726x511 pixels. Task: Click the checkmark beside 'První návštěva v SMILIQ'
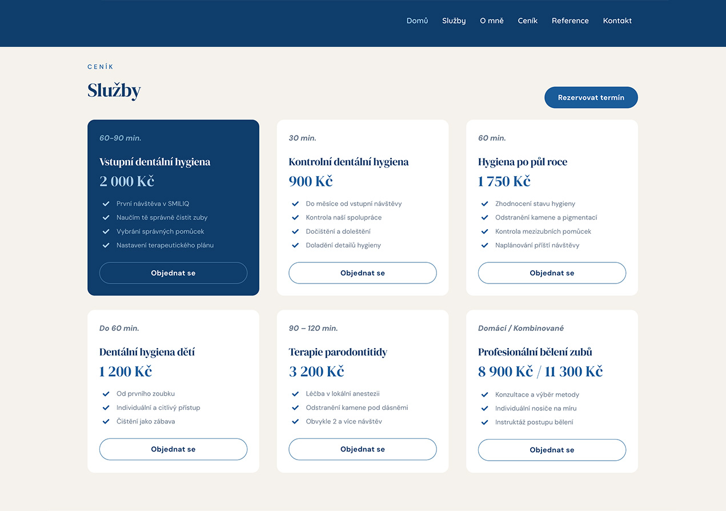point(106,203)
